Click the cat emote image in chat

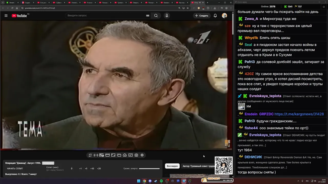pos(241,106)
